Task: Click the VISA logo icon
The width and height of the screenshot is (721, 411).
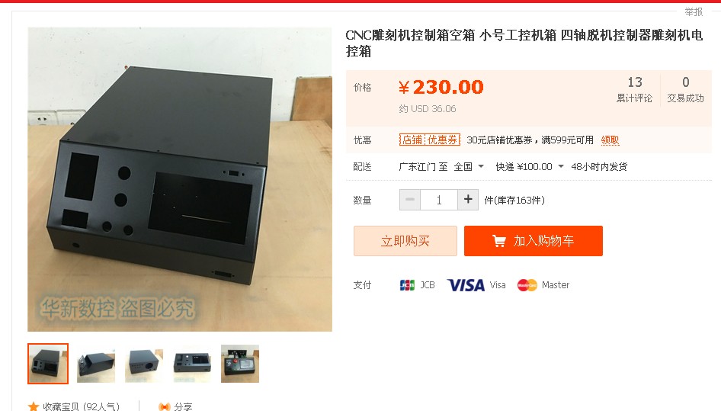Action: [466, 285]
